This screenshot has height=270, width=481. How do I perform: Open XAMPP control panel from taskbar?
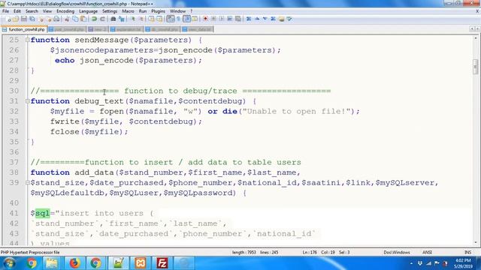click(x=141, y=263)
